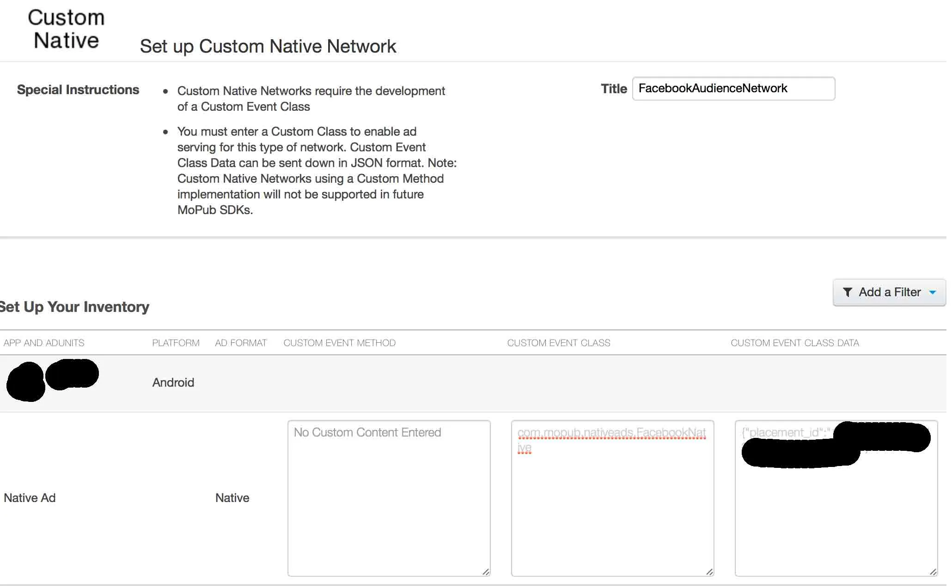The height and width of the screenshot is (586, 952).
Task: Select the Android platform app row
Action: coord(174,383)
